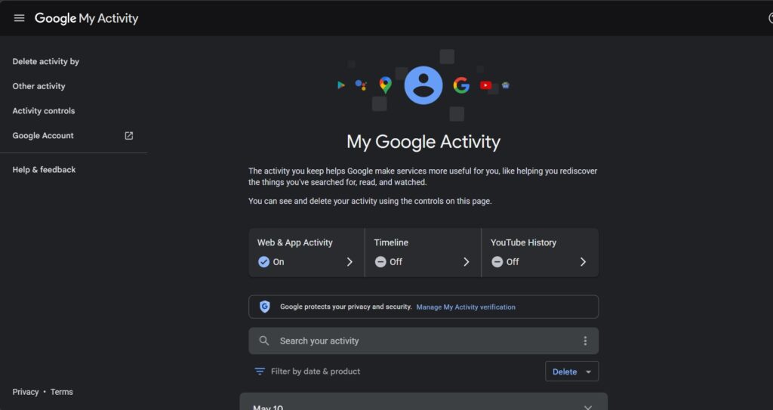Open search bar three-dot options menu
Viewport: 773px width, 410px height.
[x=585, y=341]
